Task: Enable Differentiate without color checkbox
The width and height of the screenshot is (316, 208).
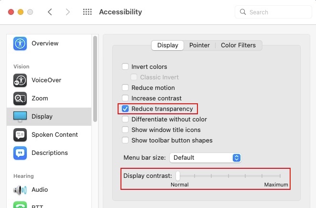Action: tap(125, 120)
